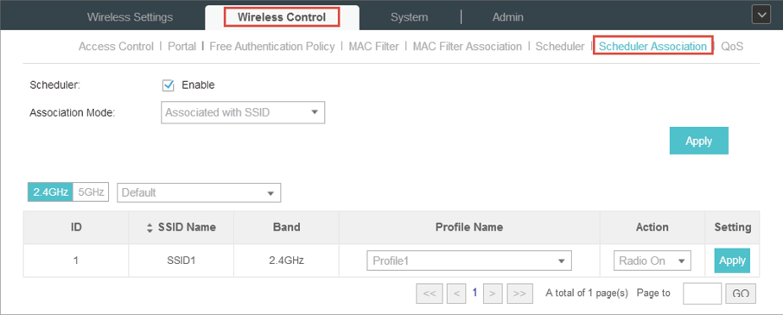Toggle the Scheduler Enable checkbox
The image size is (783, 315).
169,85
